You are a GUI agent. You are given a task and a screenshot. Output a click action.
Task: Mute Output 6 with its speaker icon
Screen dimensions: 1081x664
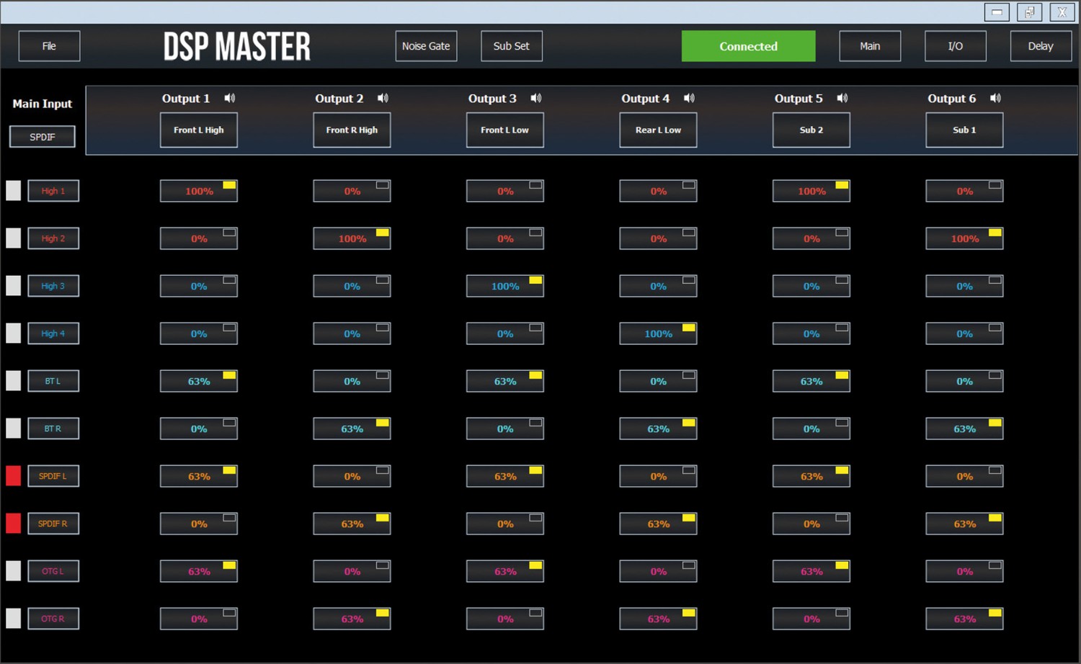tap(995, 99)
